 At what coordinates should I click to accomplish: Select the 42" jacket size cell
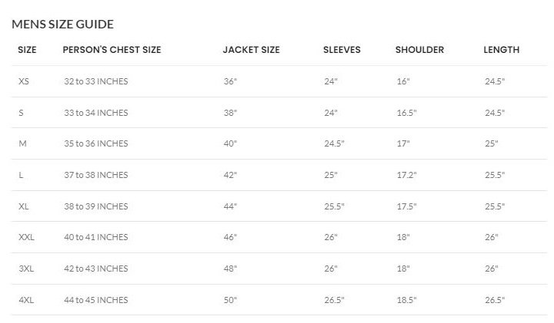click(x=230, y=175)
